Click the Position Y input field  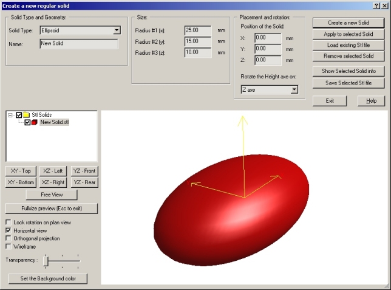(268, 49)
